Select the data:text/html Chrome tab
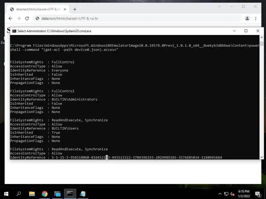The image size is (266, 199). [38, 9]
